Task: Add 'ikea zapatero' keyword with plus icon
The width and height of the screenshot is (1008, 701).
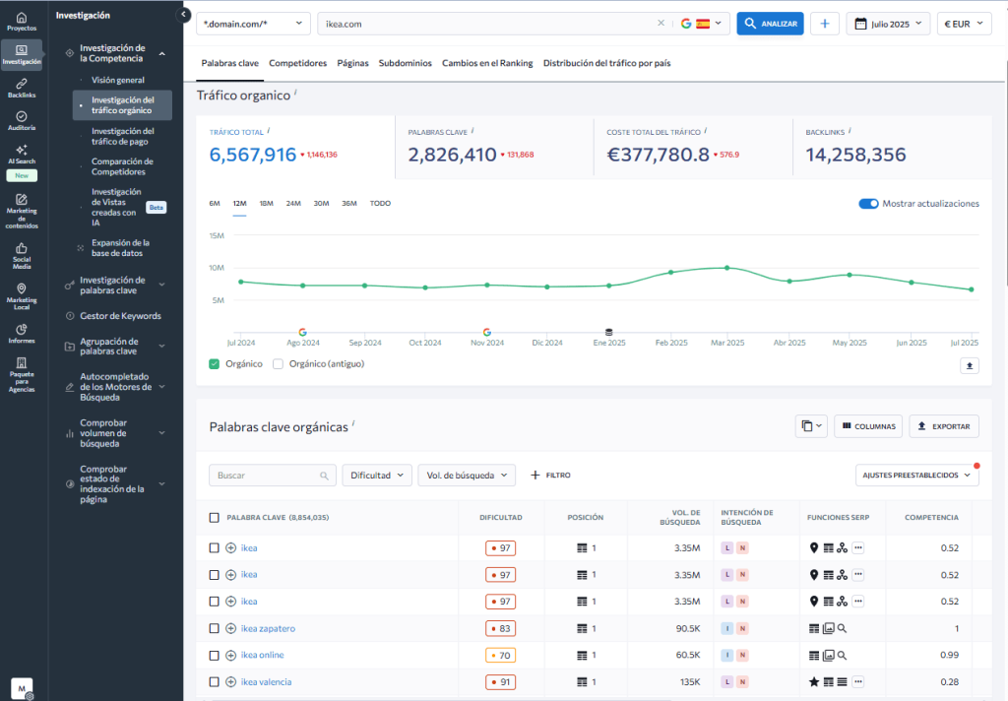Action: point(230,628)
